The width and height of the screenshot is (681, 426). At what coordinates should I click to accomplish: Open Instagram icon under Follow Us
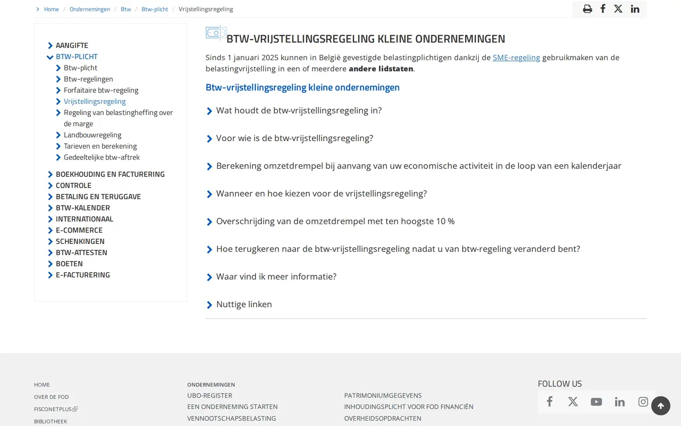pyautogui.click(x=643, y=402)
